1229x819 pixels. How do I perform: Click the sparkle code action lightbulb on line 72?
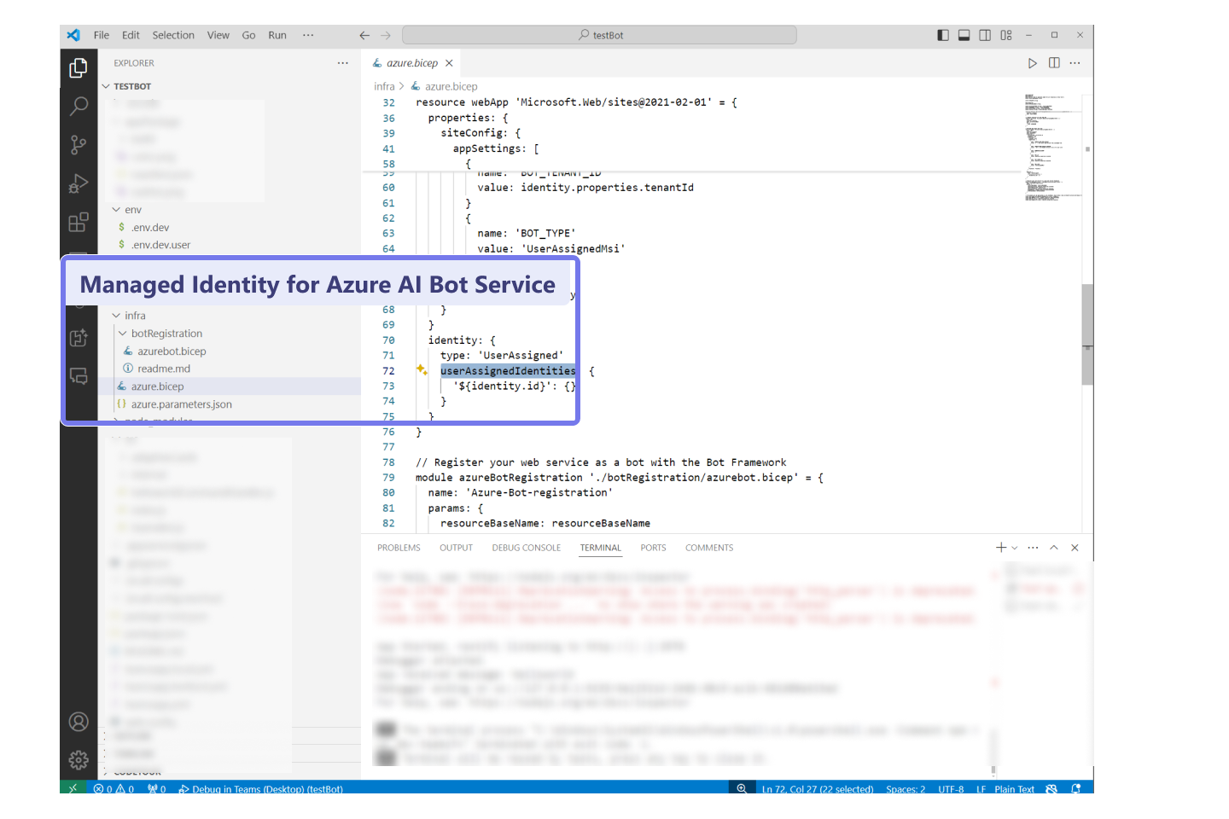click(x=422, y=370)
